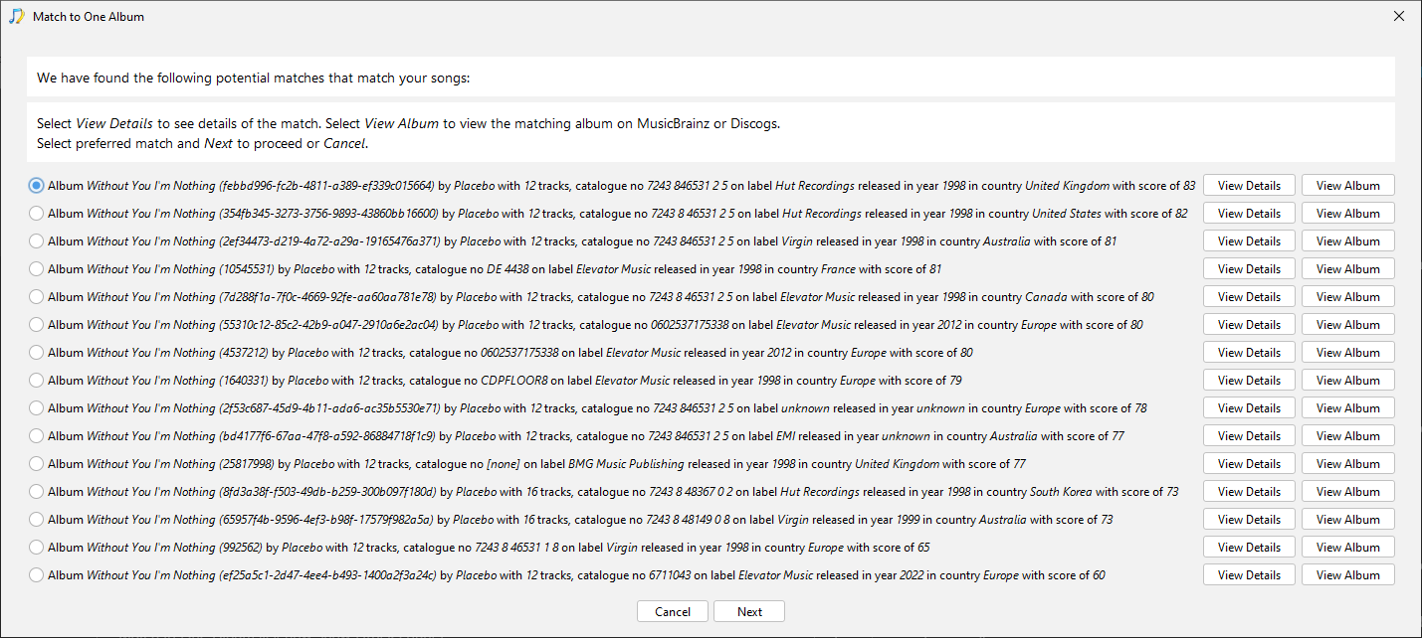
Task: Select the 2022 catalogue 6711043 match
Action: pos(37,575)
